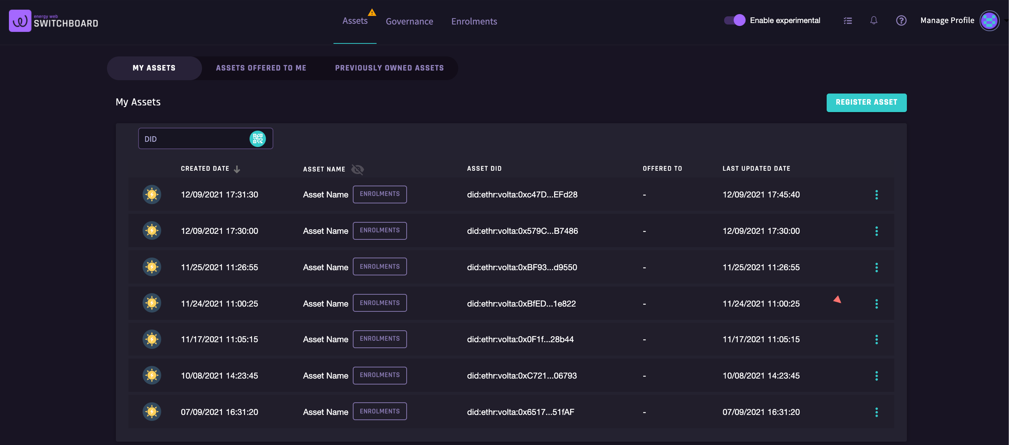Select Previously Owned Assets tab
This screenshot has width=1009, height=445.
(x=389, y=68)
